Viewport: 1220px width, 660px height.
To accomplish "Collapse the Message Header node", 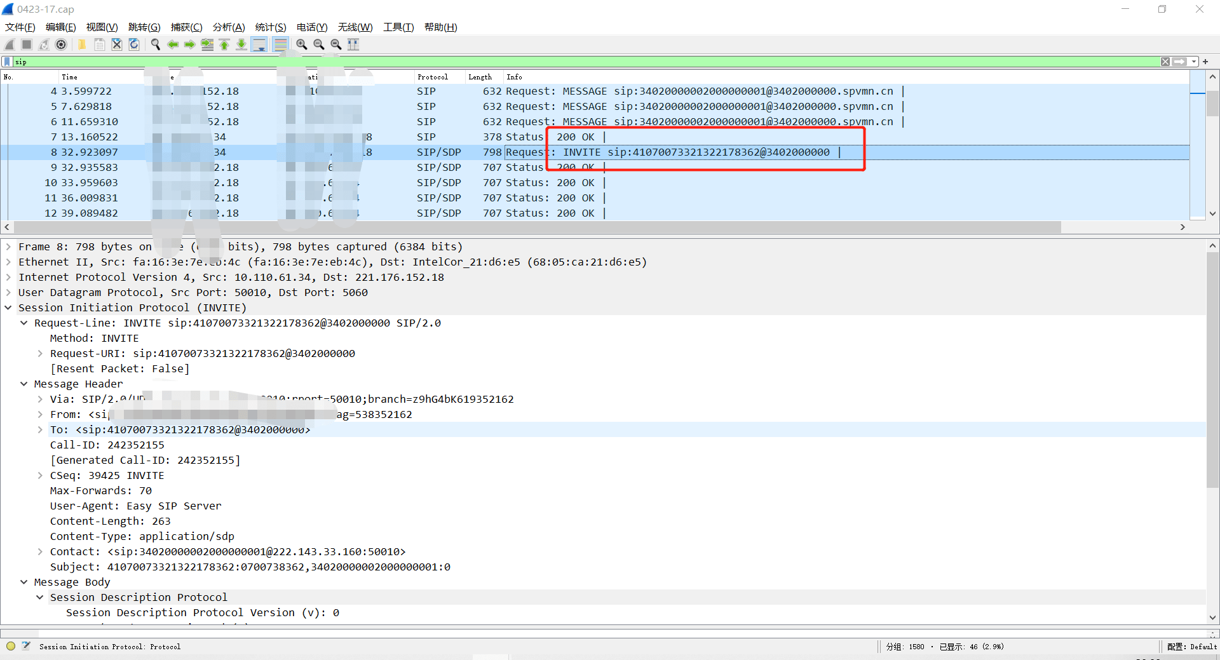I will tap(24, 384).
